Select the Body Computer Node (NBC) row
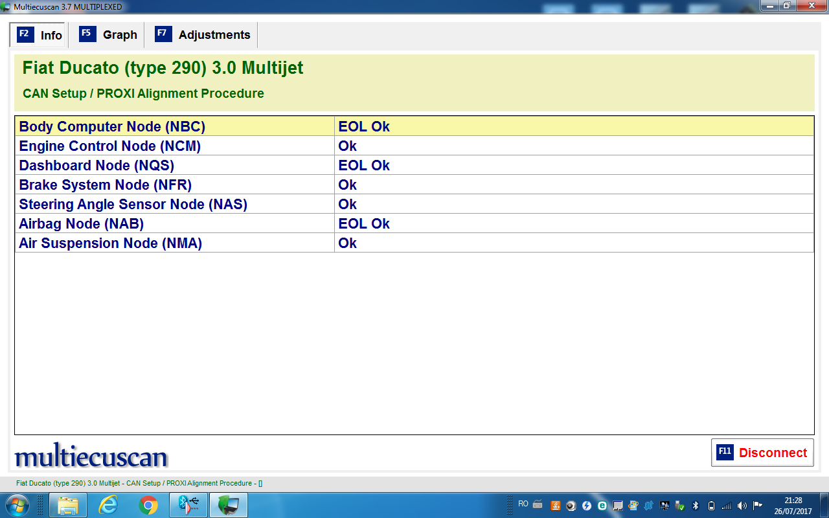 click(x=175, y=126)
